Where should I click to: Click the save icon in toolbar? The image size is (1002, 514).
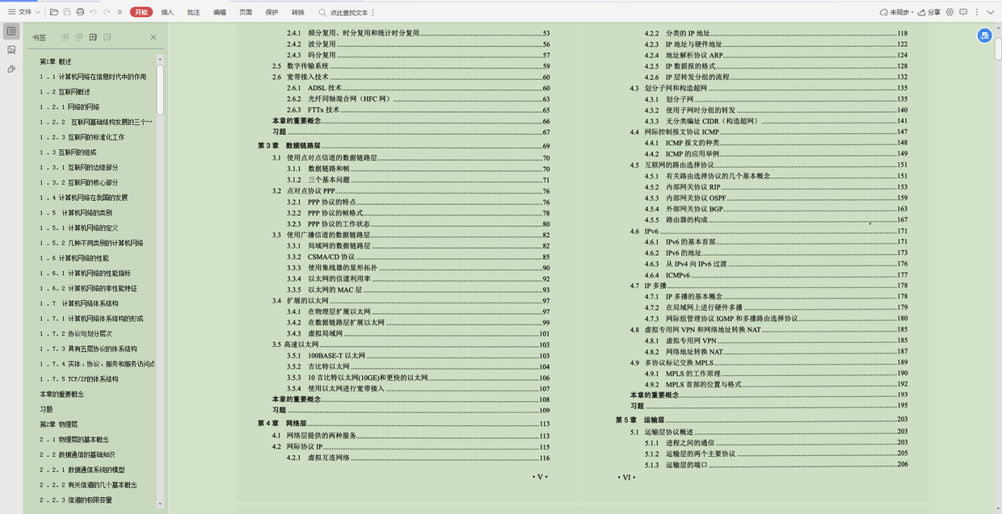point(67,12)
